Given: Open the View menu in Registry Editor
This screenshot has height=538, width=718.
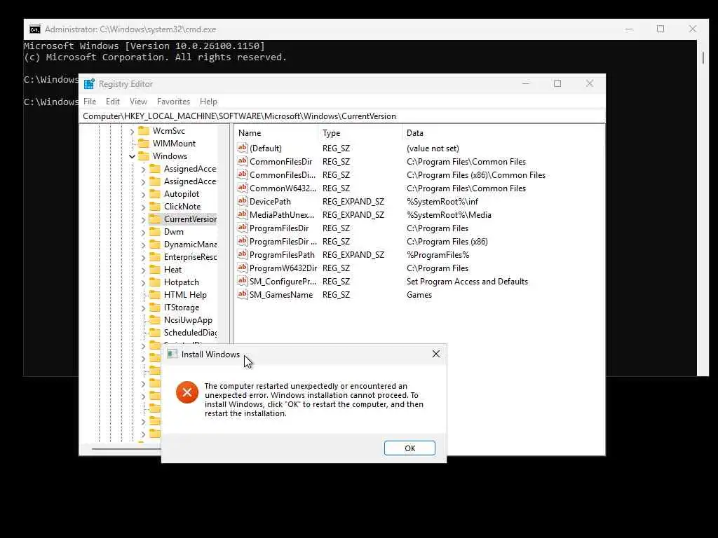Looking at the screenshot, I should point(138,101).
